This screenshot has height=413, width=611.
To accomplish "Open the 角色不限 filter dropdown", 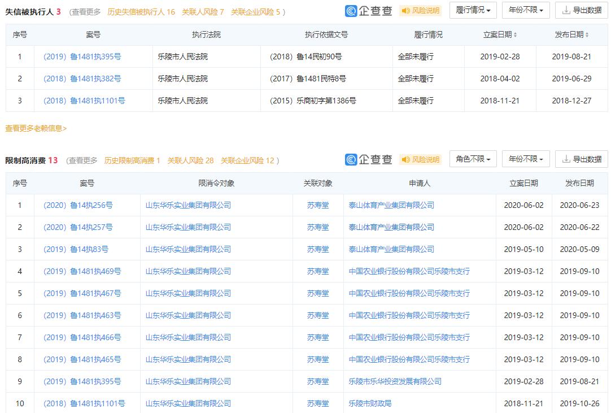I will [473, 159].
